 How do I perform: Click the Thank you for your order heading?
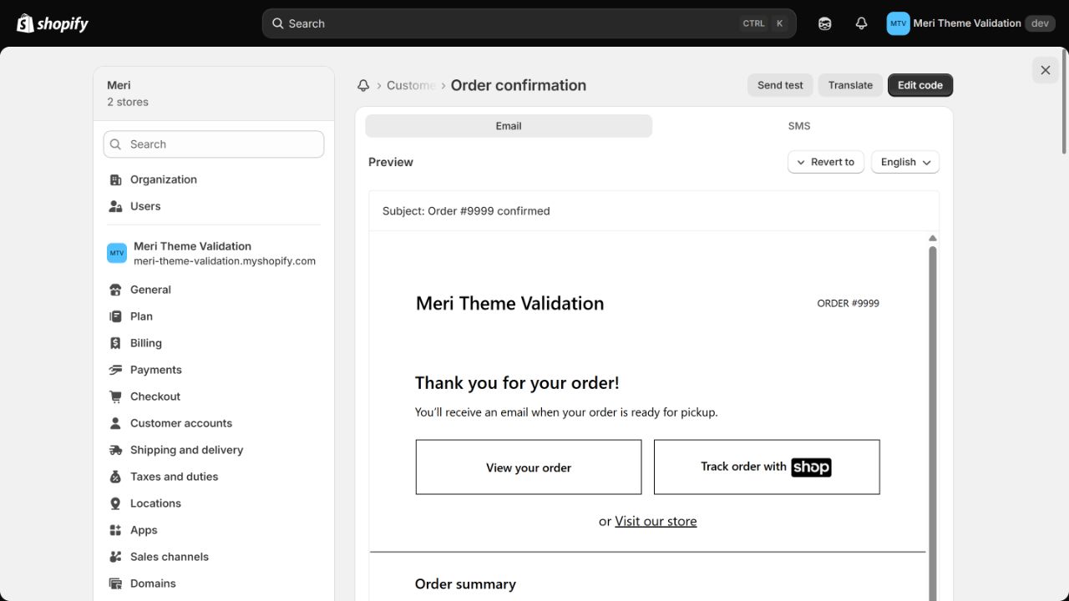[517, 383]
